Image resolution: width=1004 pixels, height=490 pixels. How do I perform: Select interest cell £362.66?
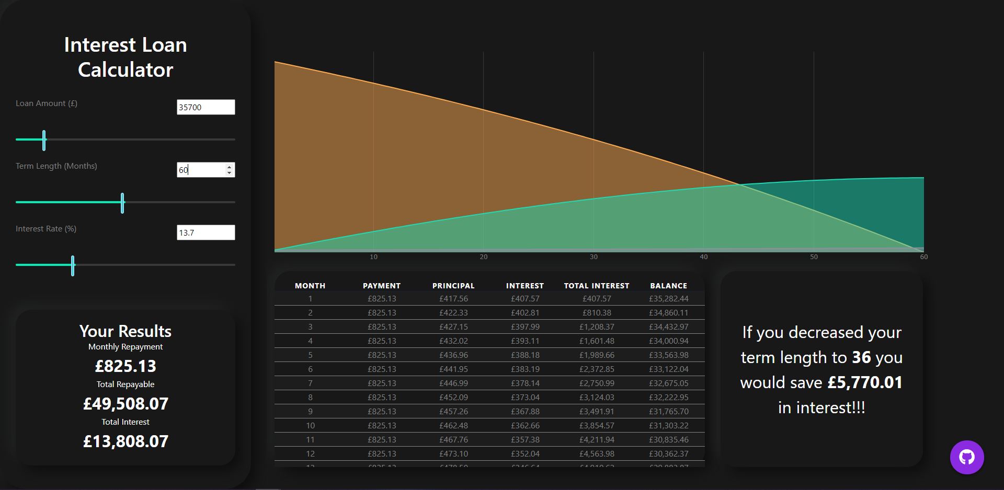pyautogui.click(x=525, y=426)
